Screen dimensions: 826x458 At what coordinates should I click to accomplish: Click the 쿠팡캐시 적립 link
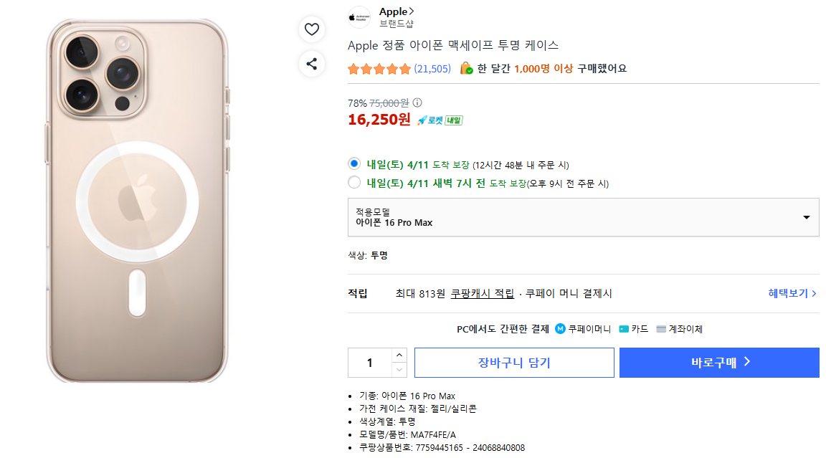click(482, 293)
